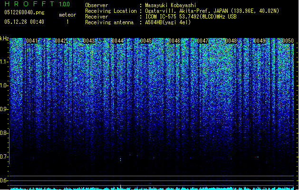Click the 0.9 kHz axis tick label

[x=4, y=109]
